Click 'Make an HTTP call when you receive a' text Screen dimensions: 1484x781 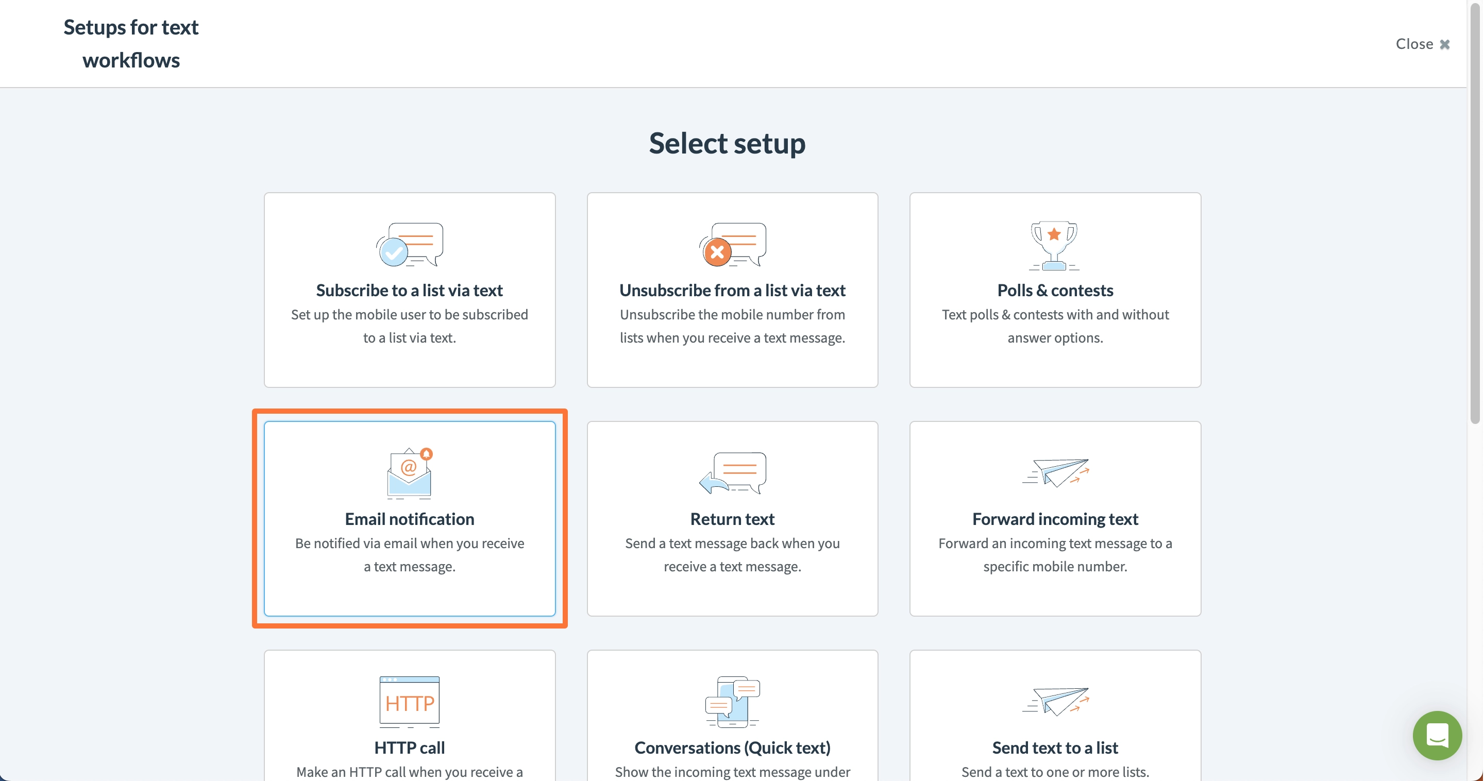point(410,772)
